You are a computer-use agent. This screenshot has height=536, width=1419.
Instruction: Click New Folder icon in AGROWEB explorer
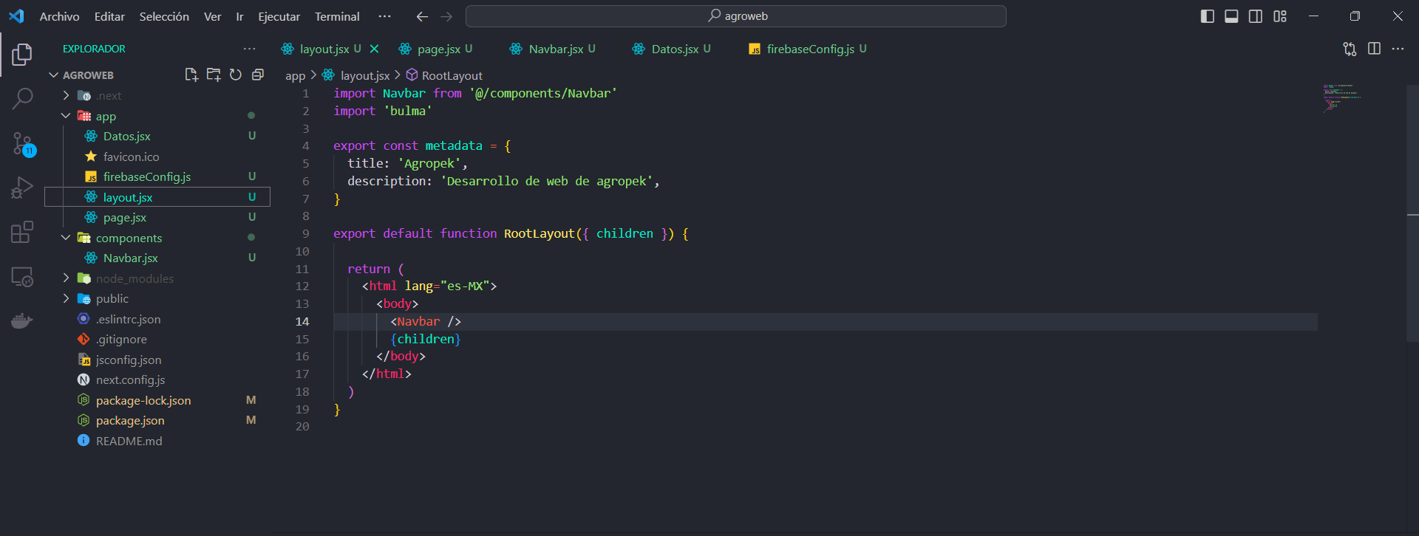[x=214, y=75]
